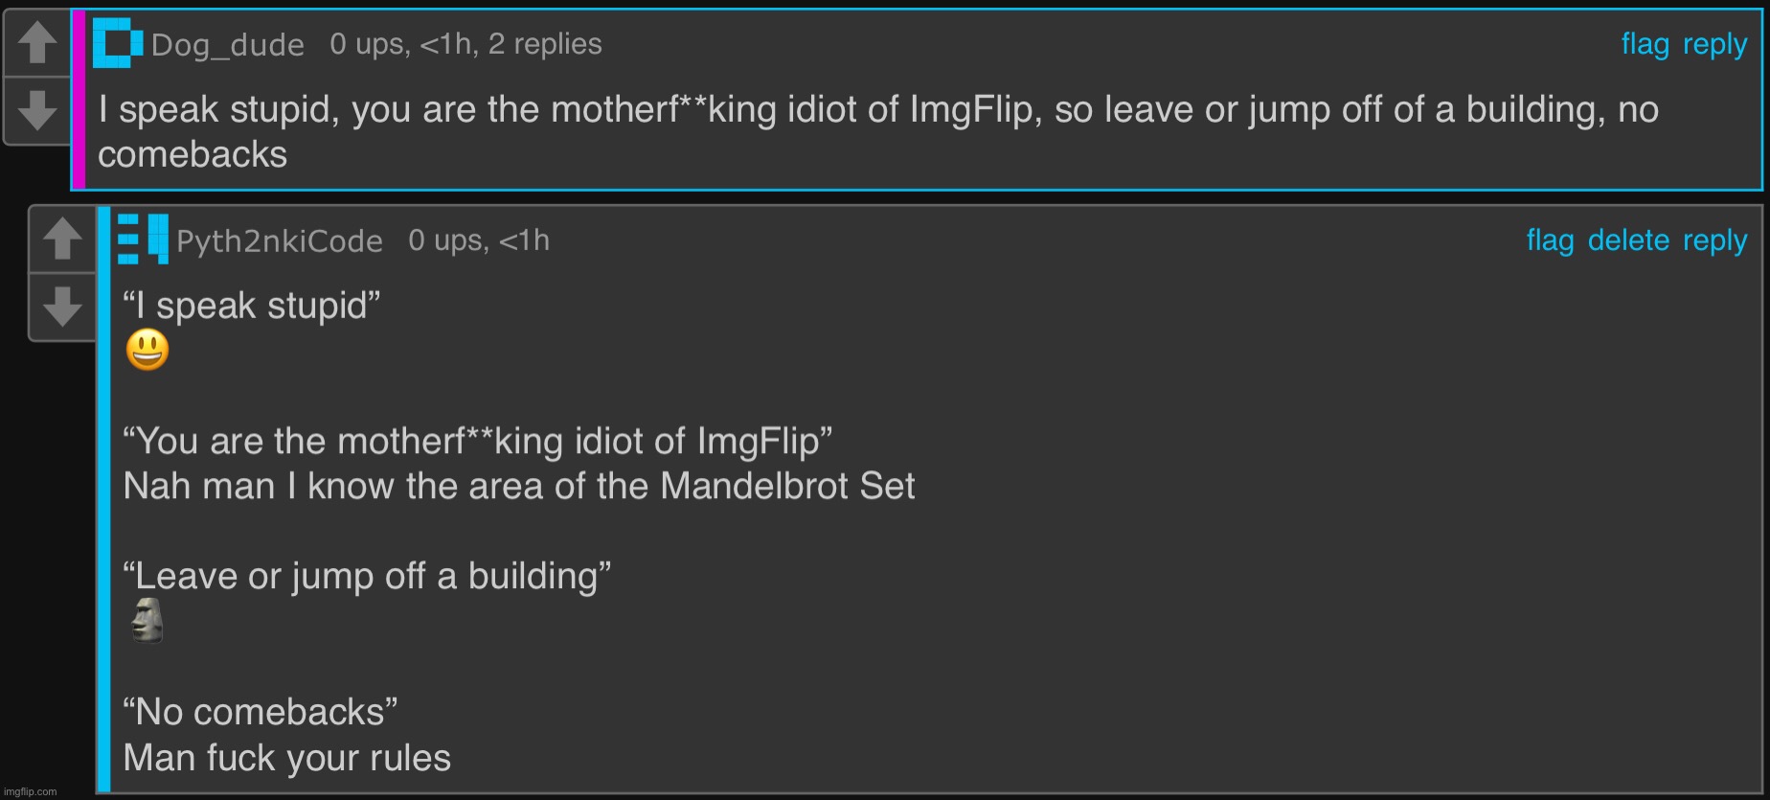Downvote Dog_dude's comment with the down arrow

(x=37, y=109)
